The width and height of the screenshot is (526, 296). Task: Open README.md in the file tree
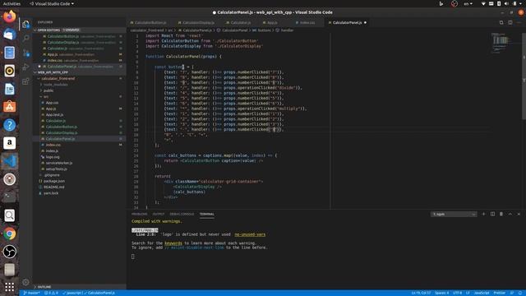pos(53,187)
